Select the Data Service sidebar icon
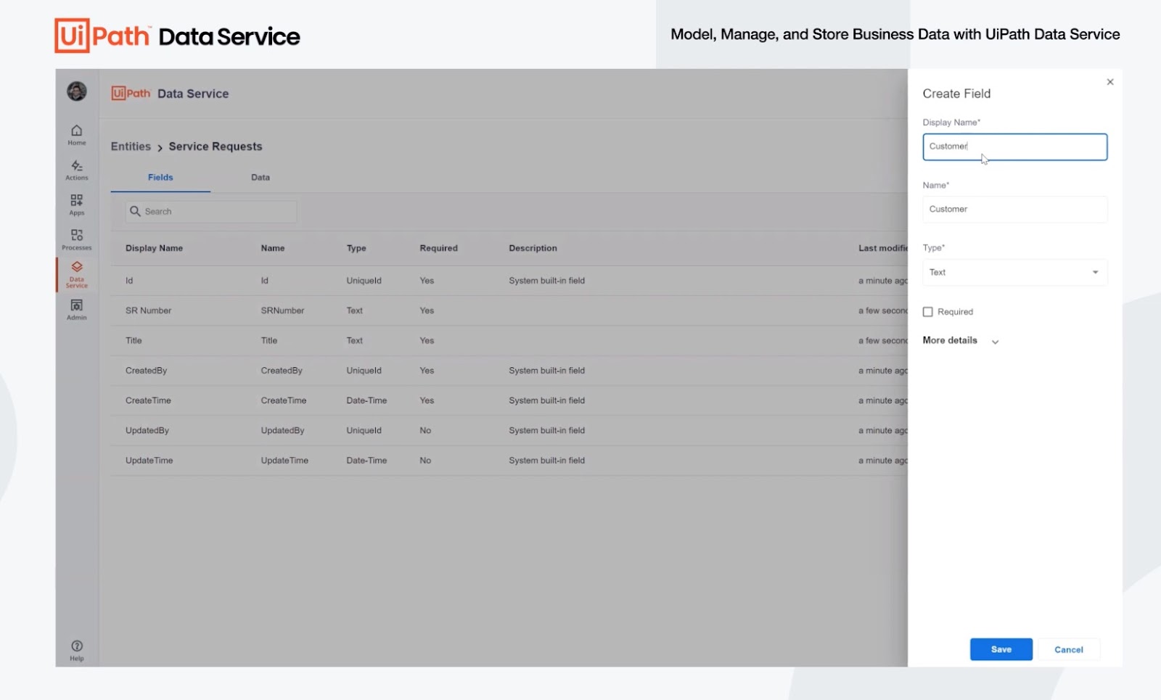 point(76,274)
